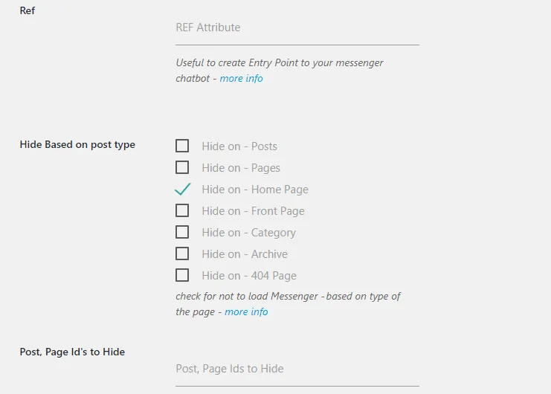Screen dimensions: 551x394
Task: Uncheck the Hide on - Home Page checkmark
Action: point(182,189)
